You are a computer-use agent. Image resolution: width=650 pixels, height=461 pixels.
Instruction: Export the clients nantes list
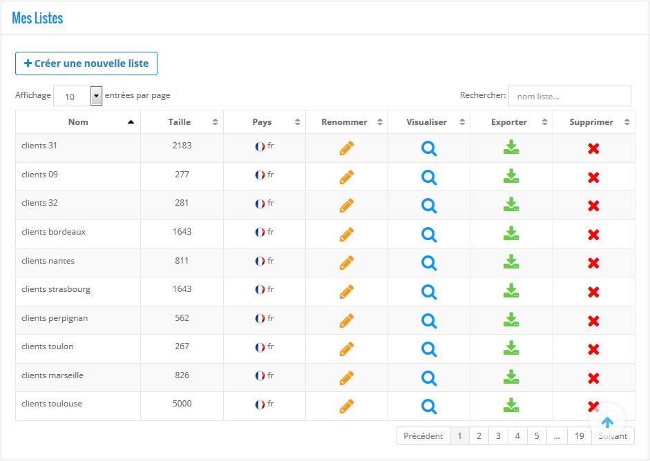(x=511, y=262)
